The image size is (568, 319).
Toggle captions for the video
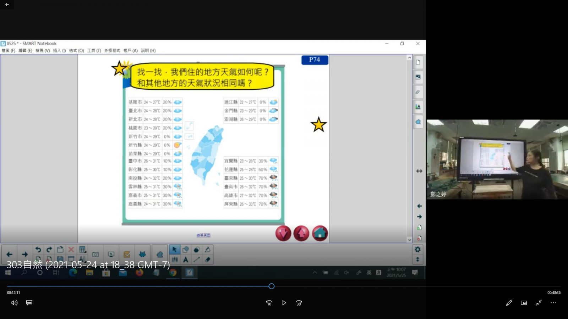click(29, 303)
